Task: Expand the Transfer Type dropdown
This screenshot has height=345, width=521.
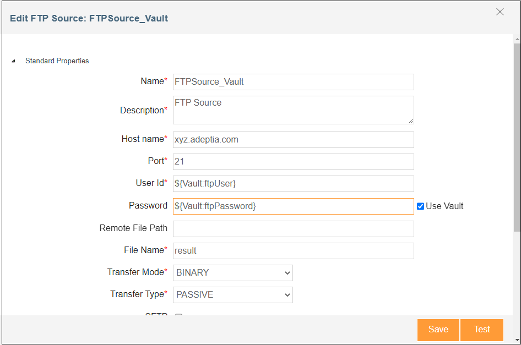Action: coord(233,295)
